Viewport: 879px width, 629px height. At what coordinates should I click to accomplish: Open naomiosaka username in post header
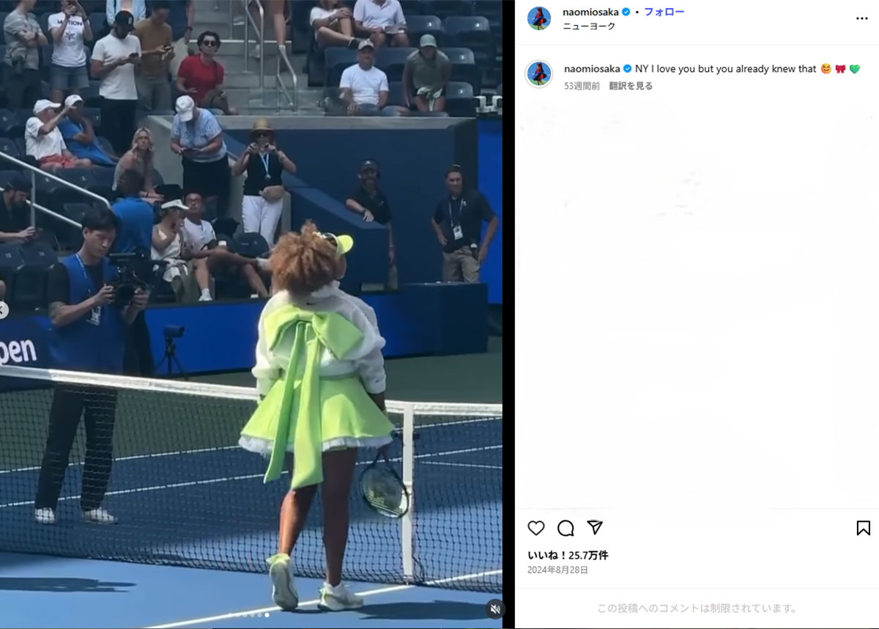click(x=590, y=12)
